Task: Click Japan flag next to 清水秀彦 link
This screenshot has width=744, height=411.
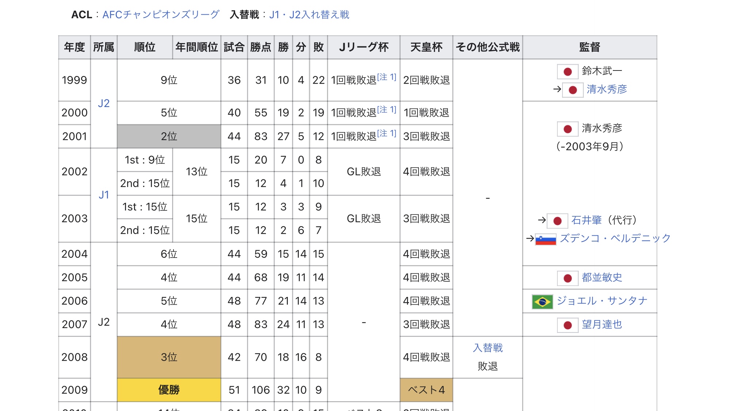Action: [572, 90]
